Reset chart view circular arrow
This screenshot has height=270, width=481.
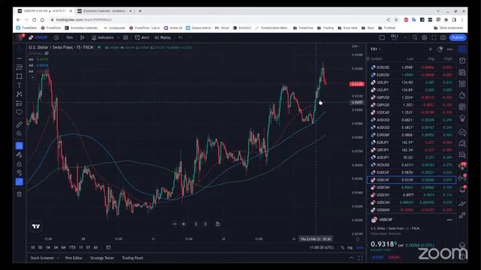click(x=217, y=224)
